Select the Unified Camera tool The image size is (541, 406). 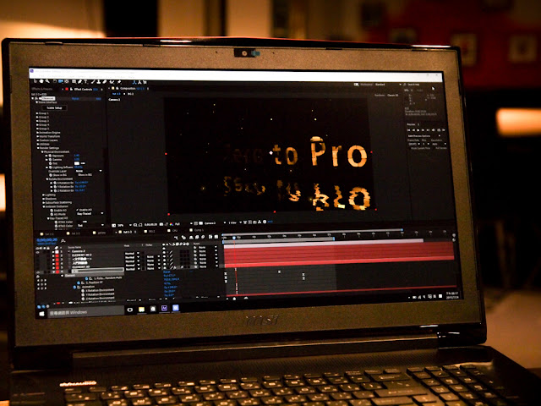click(61, 81)
